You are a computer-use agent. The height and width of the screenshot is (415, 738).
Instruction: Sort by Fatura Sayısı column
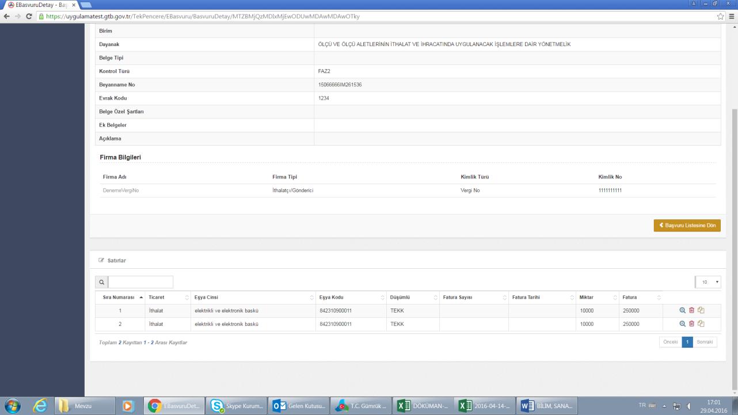point(474,298)
